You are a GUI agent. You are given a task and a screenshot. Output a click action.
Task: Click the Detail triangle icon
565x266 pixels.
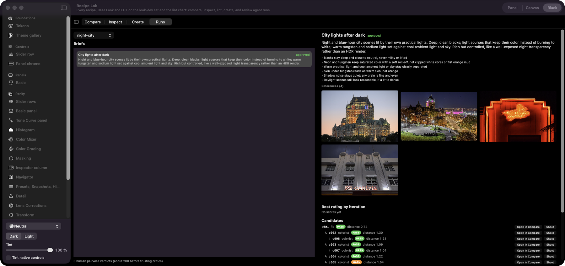11,196
